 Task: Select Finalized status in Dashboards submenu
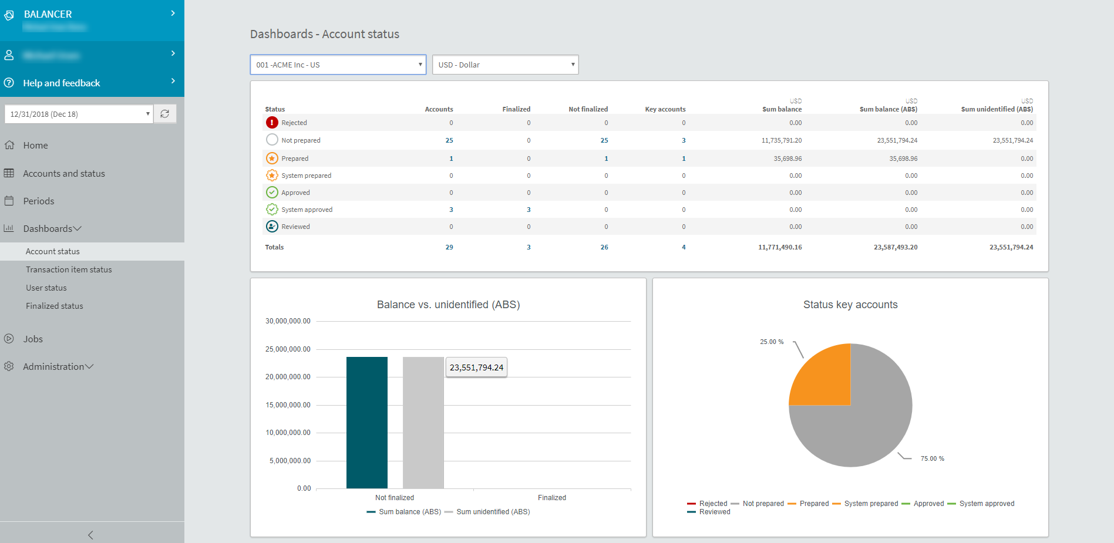55,306
